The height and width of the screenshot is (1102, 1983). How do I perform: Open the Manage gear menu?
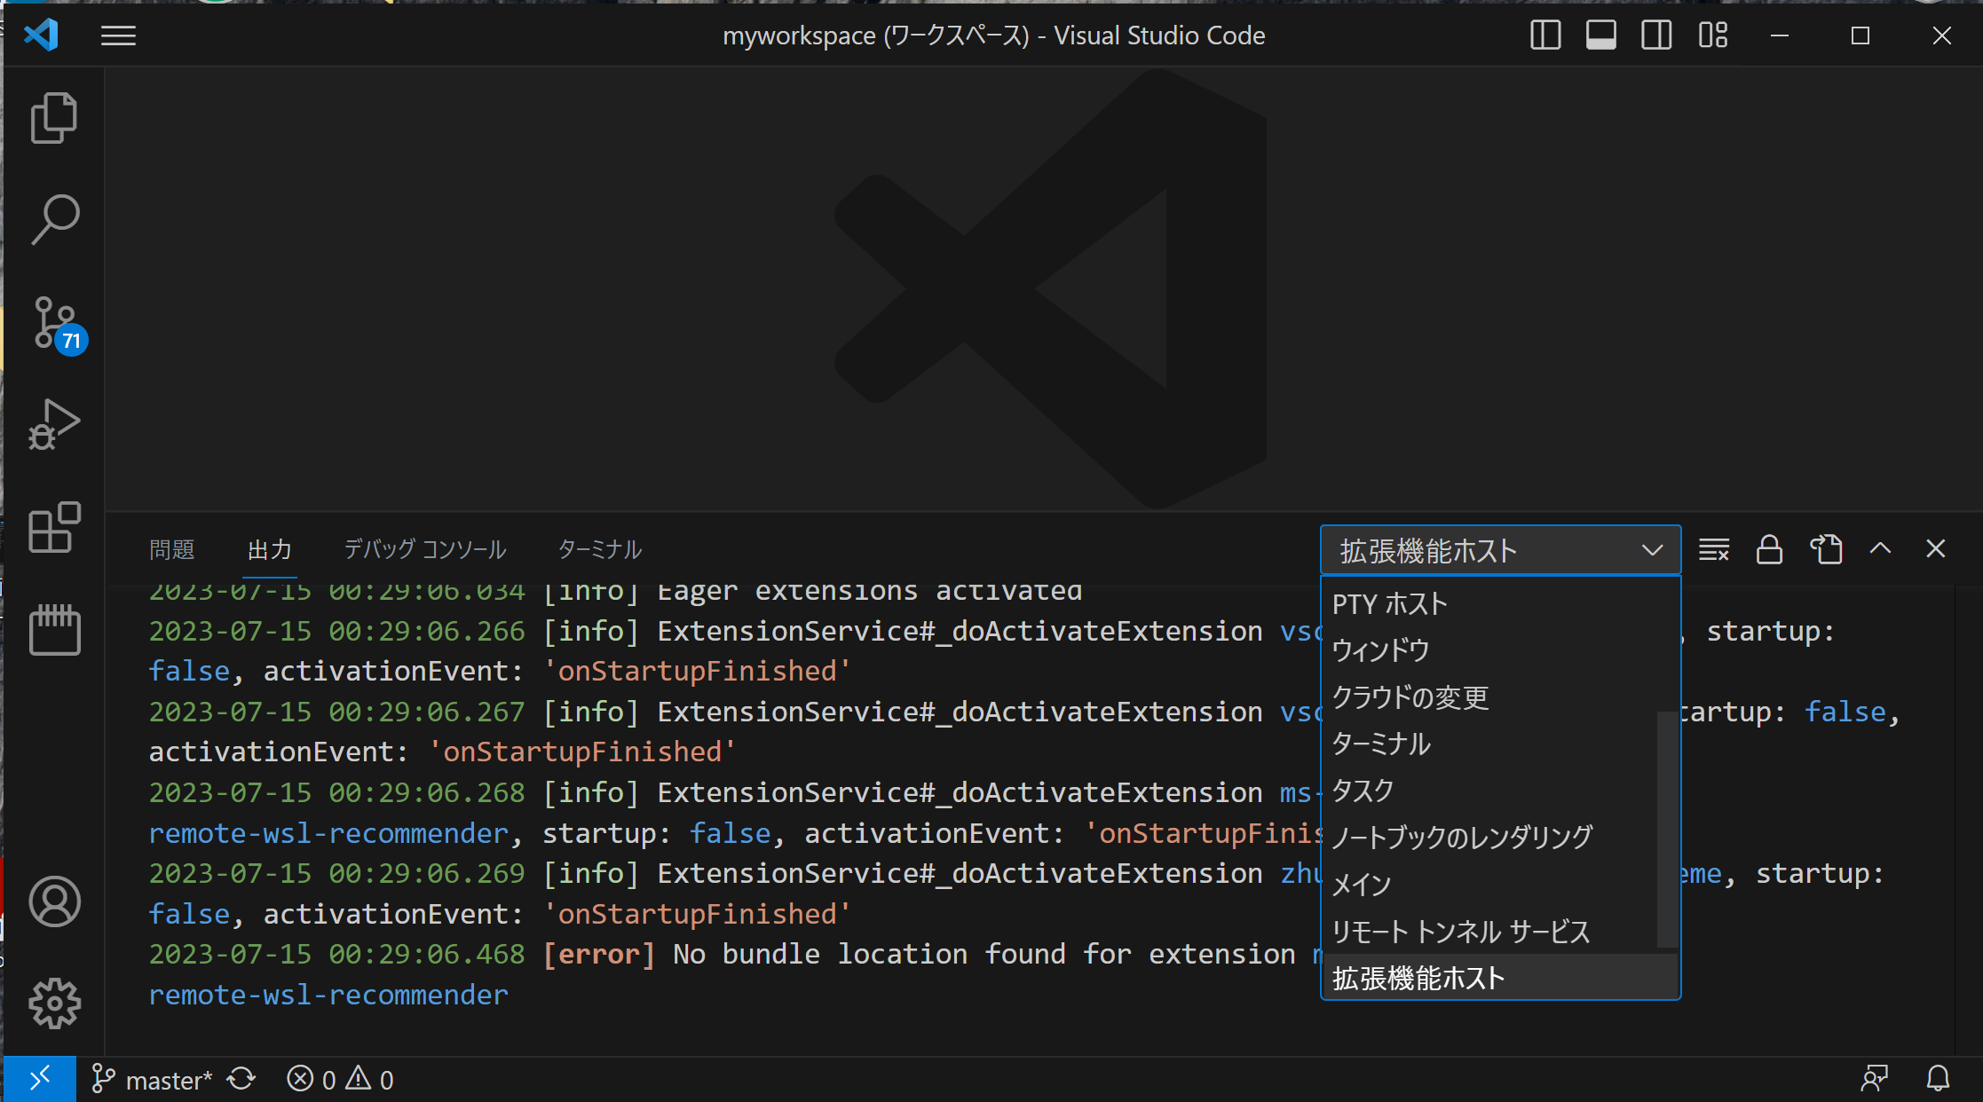[x=54, y=1004]
